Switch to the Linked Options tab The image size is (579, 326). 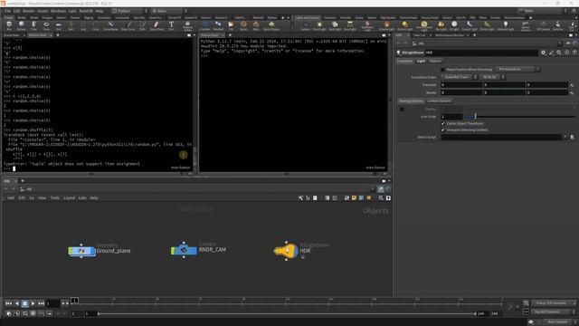[439, 101]
